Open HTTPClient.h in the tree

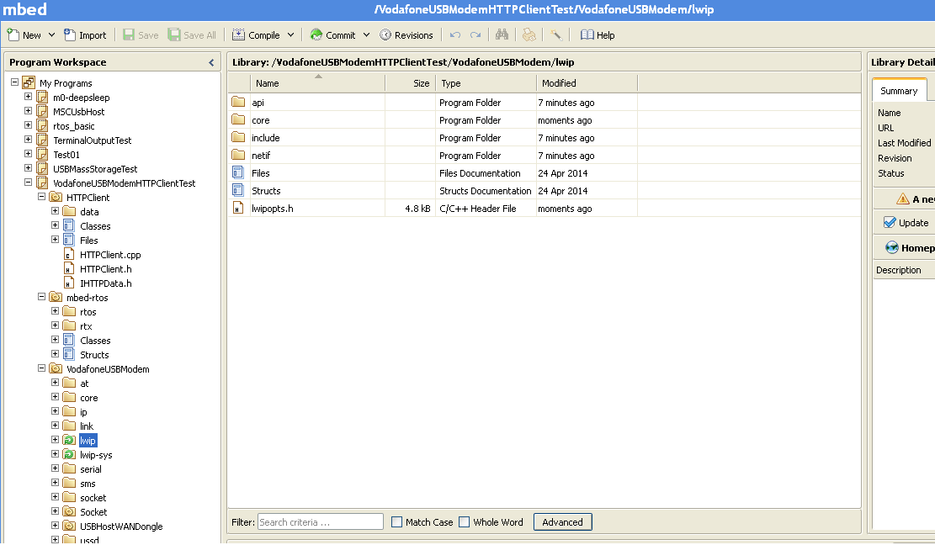click(105, 269)
